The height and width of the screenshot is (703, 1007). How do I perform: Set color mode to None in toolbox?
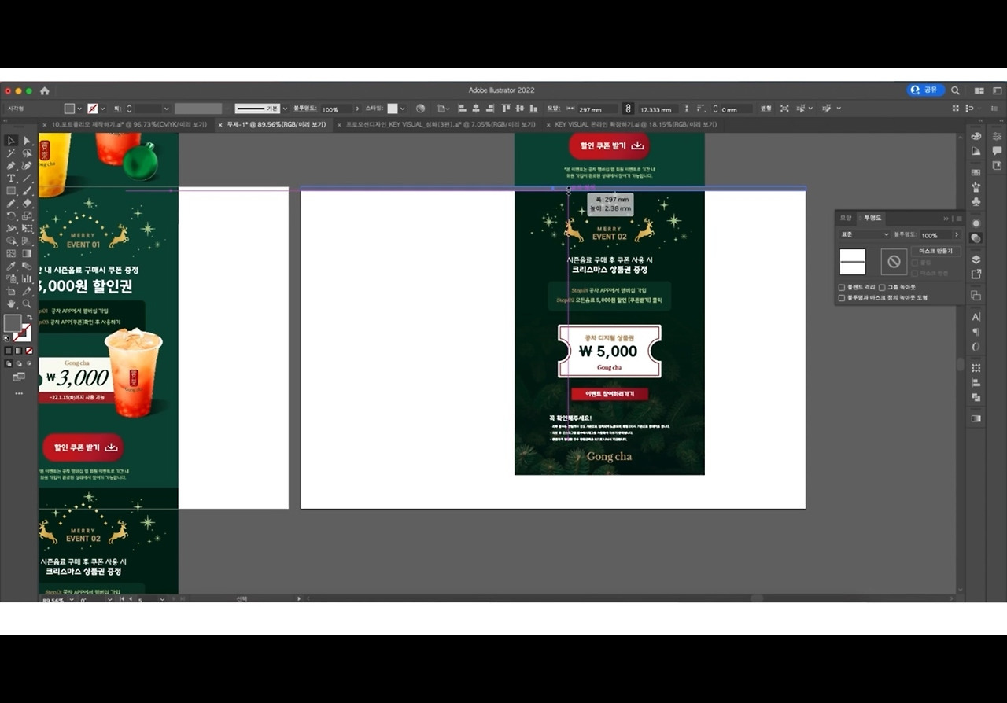29,351
